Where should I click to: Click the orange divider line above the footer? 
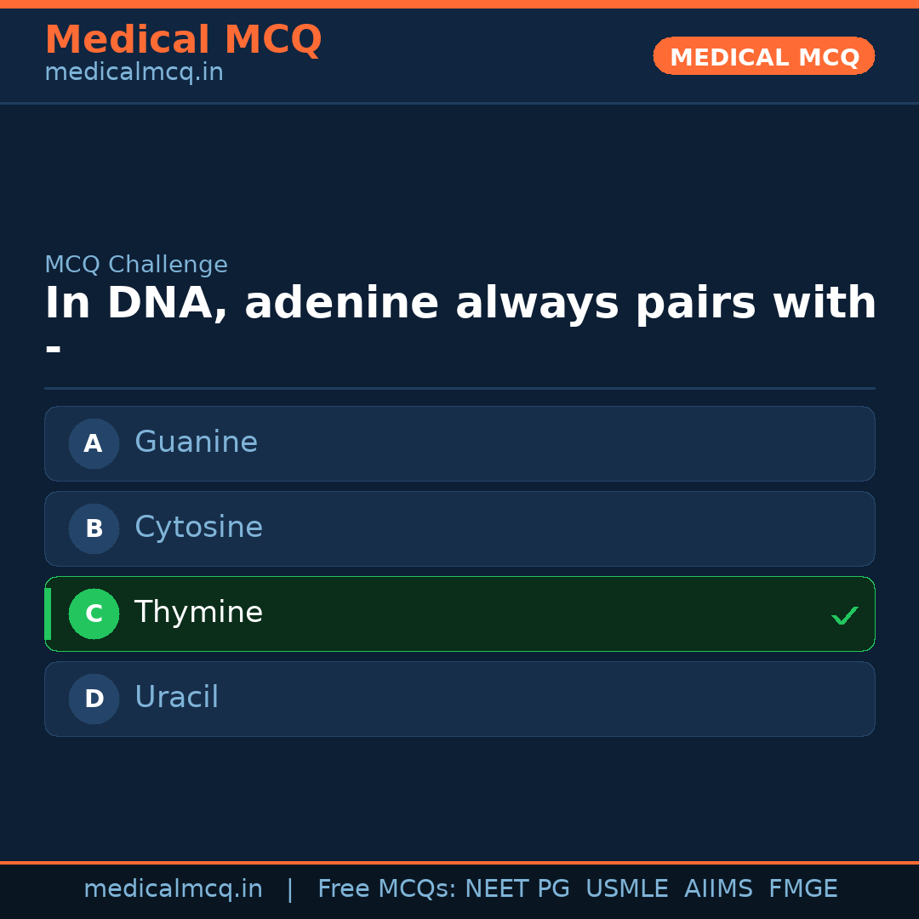tap(459, 859)
